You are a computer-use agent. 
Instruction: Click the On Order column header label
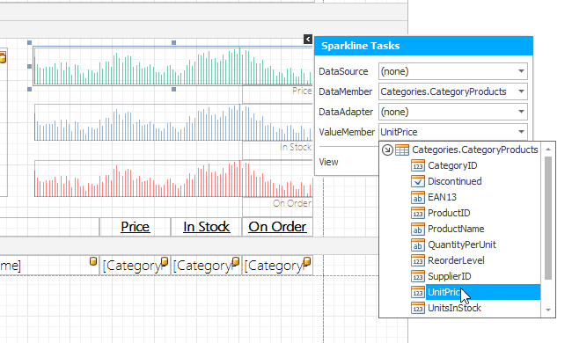tap(277, 227)
